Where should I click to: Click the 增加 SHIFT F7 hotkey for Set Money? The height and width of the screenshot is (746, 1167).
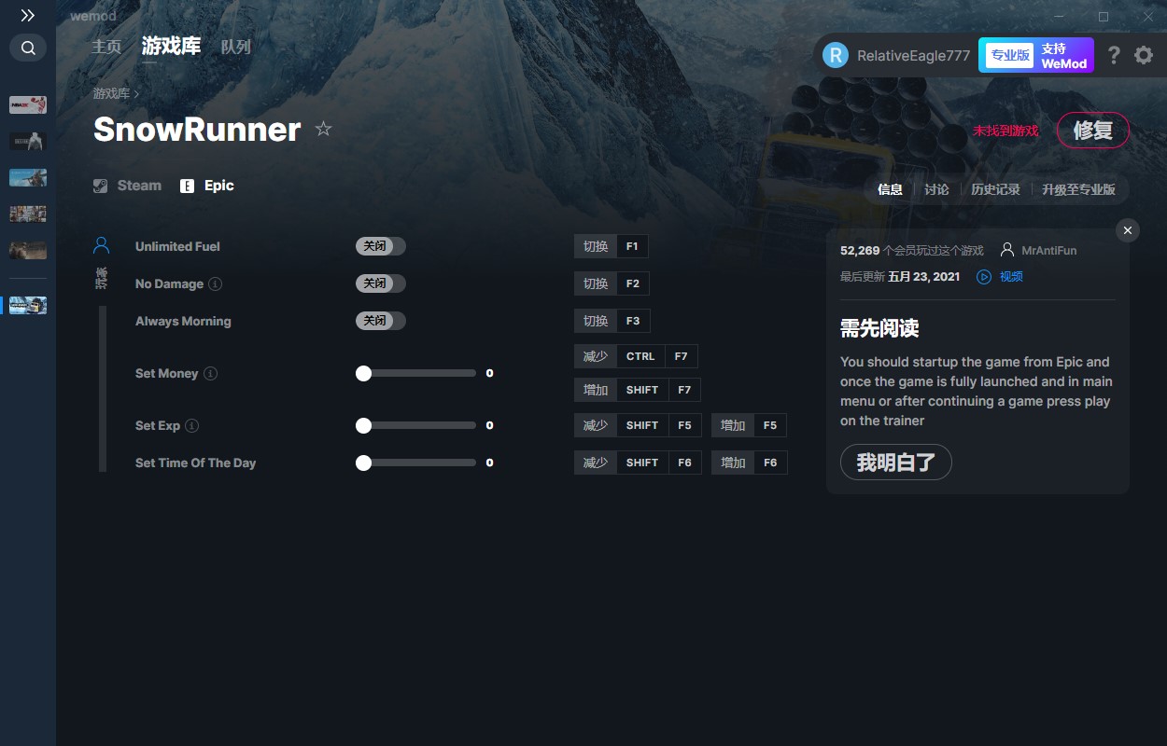(637, 390)
